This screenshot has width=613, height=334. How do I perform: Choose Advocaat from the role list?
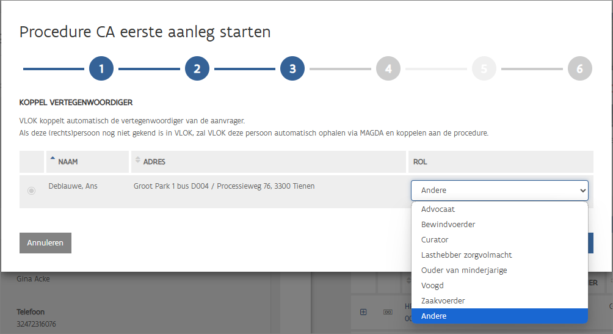tap(438, 209)
